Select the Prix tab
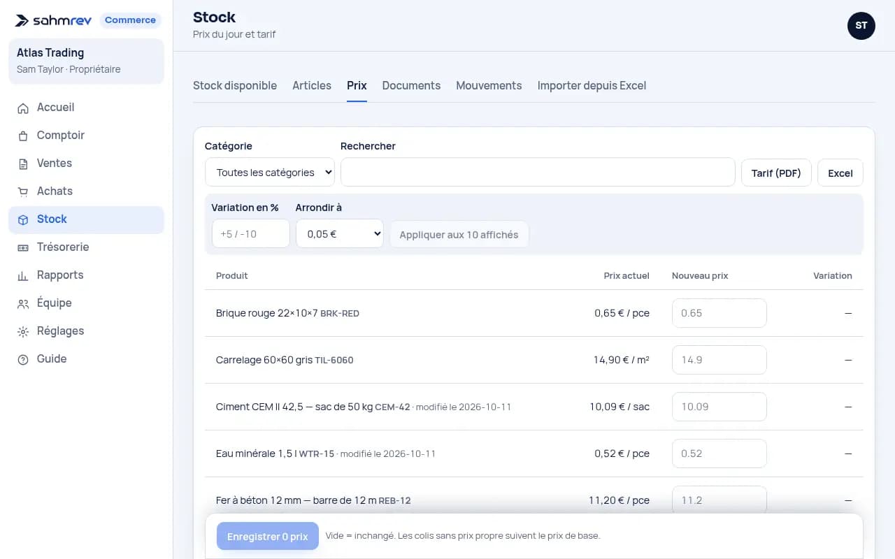Viewport: 895px width, 559px height. click(357, 85)
